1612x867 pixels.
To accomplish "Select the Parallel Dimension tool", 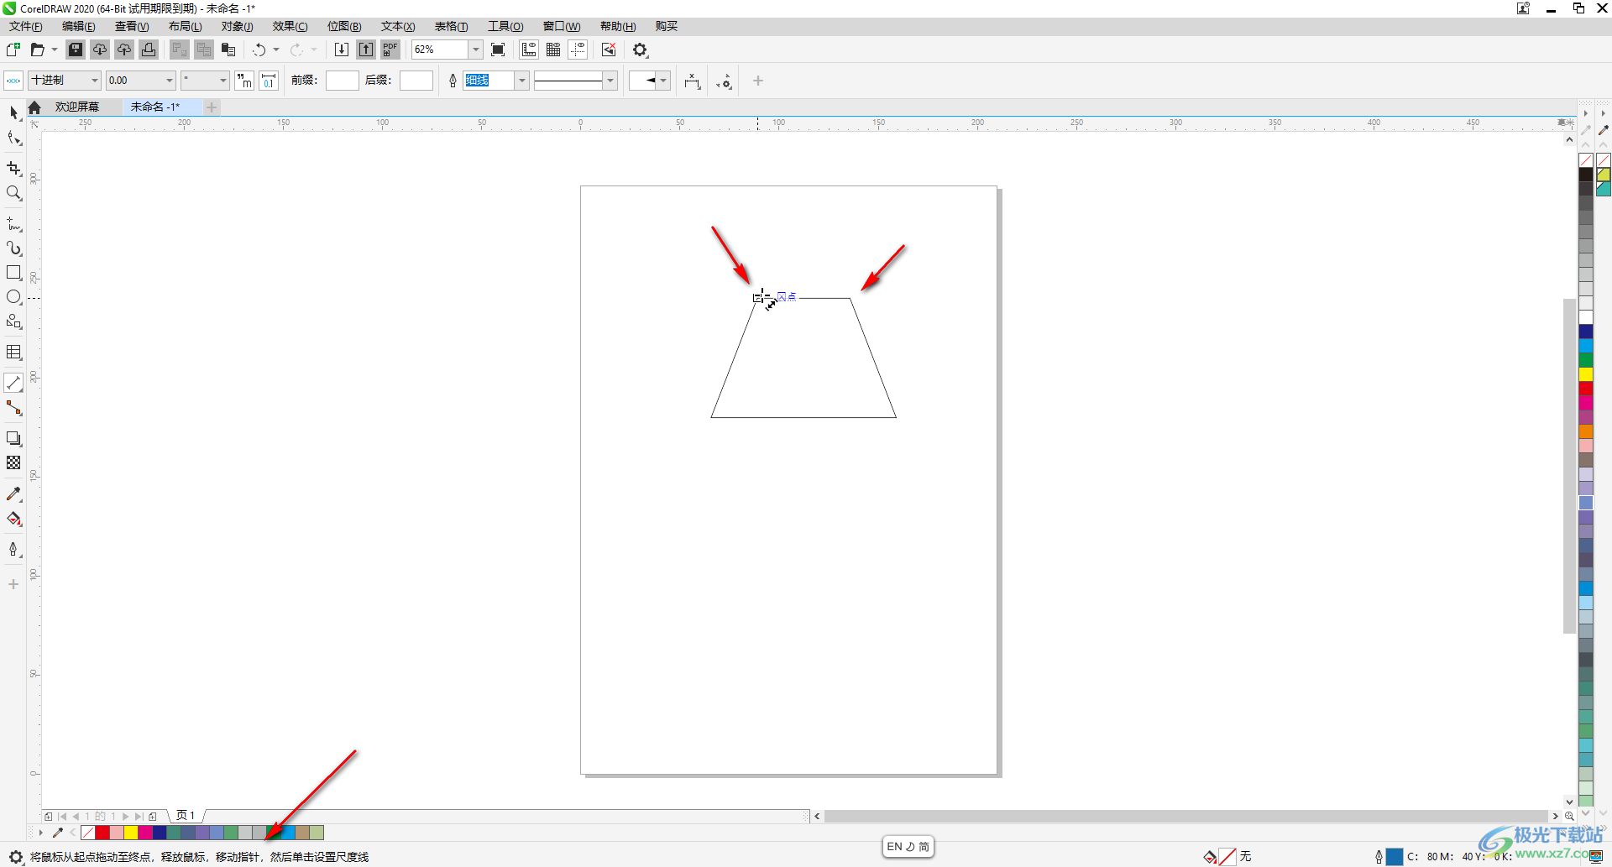I will [13, 384].
